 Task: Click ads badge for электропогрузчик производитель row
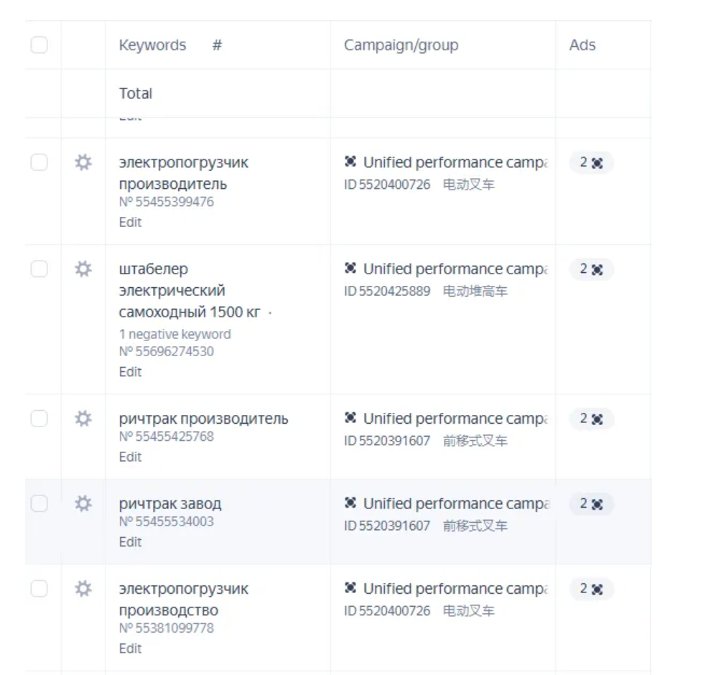pos(591,163)
